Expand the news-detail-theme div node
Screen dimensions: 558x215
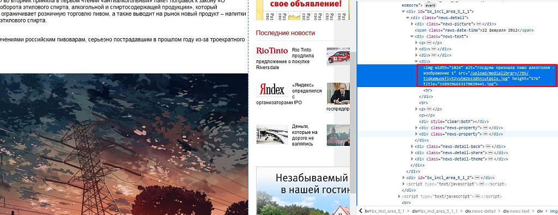pos(413,159)
